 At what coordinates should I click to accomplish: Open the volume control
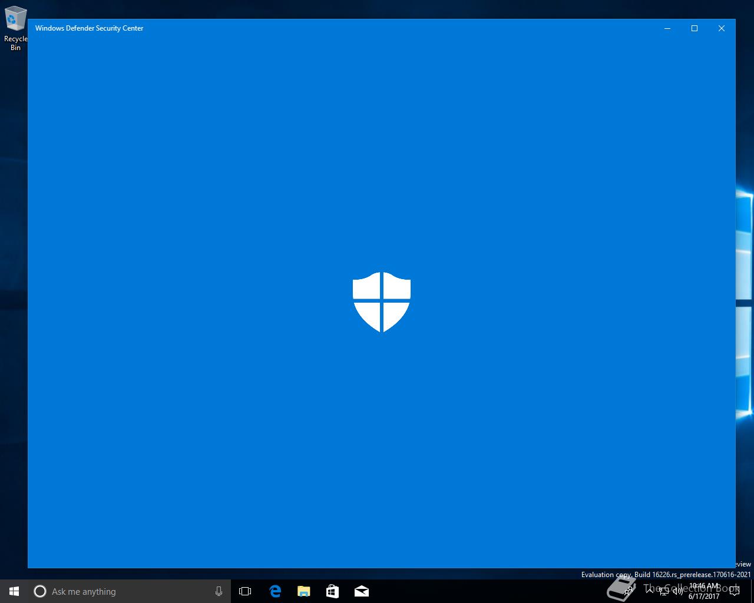678,591
